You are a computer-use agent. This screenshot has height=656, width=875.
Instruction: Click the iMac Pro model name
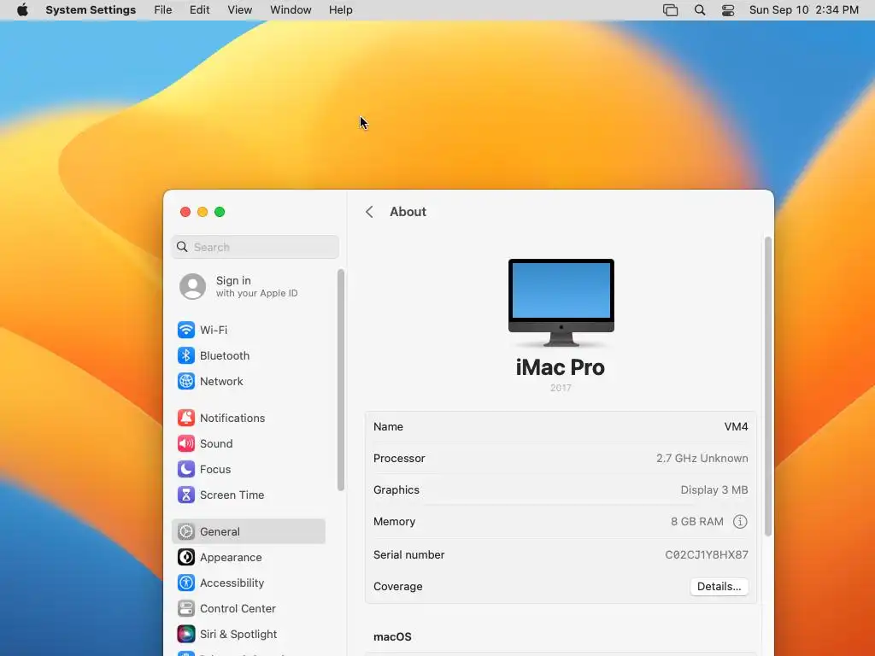pos(561,367)
